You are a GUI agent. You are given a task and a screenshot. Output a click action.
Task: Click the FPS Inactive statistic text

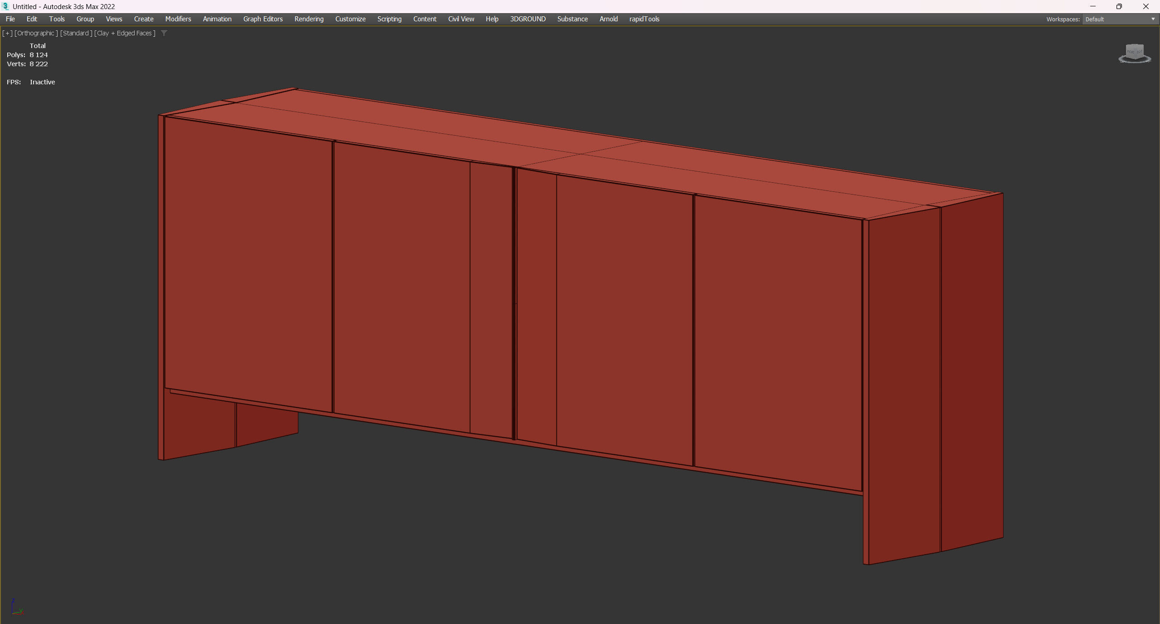coord(31,82)
